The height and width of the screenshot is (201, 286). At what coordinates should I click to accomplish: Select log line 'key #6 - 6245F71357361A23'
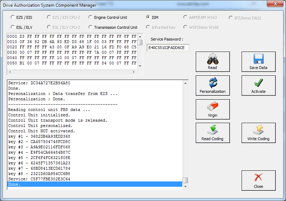pos(95,163)
